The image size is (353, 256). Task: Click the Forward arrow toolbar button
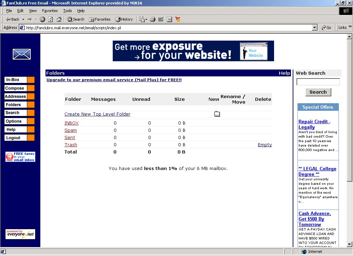pos(30,19)
